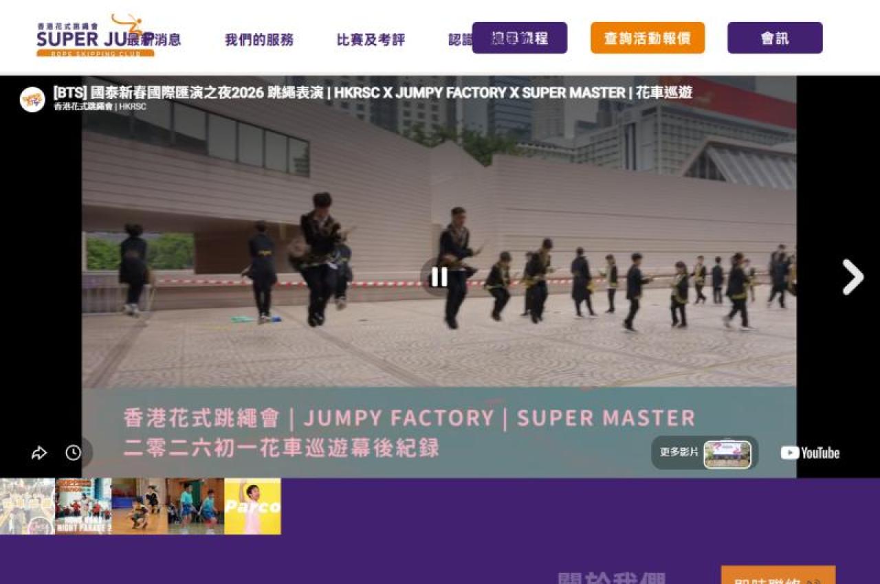
Task: Open the video title link starting [BTS] 國泰新春
Action: coord(373,93)
